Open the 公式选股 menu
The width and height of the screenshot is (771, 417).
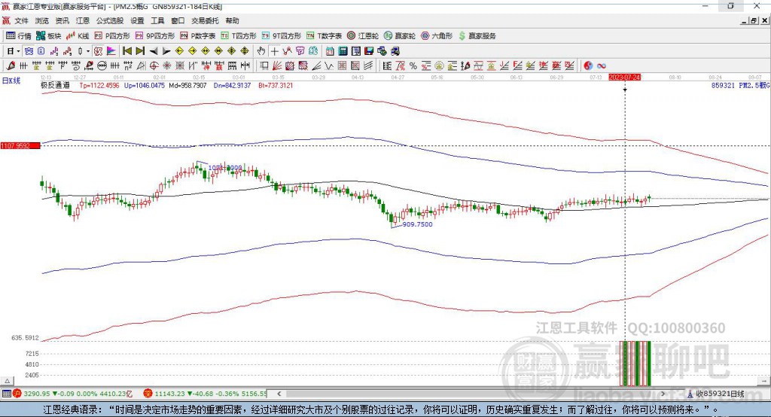(x=110, y=20)
